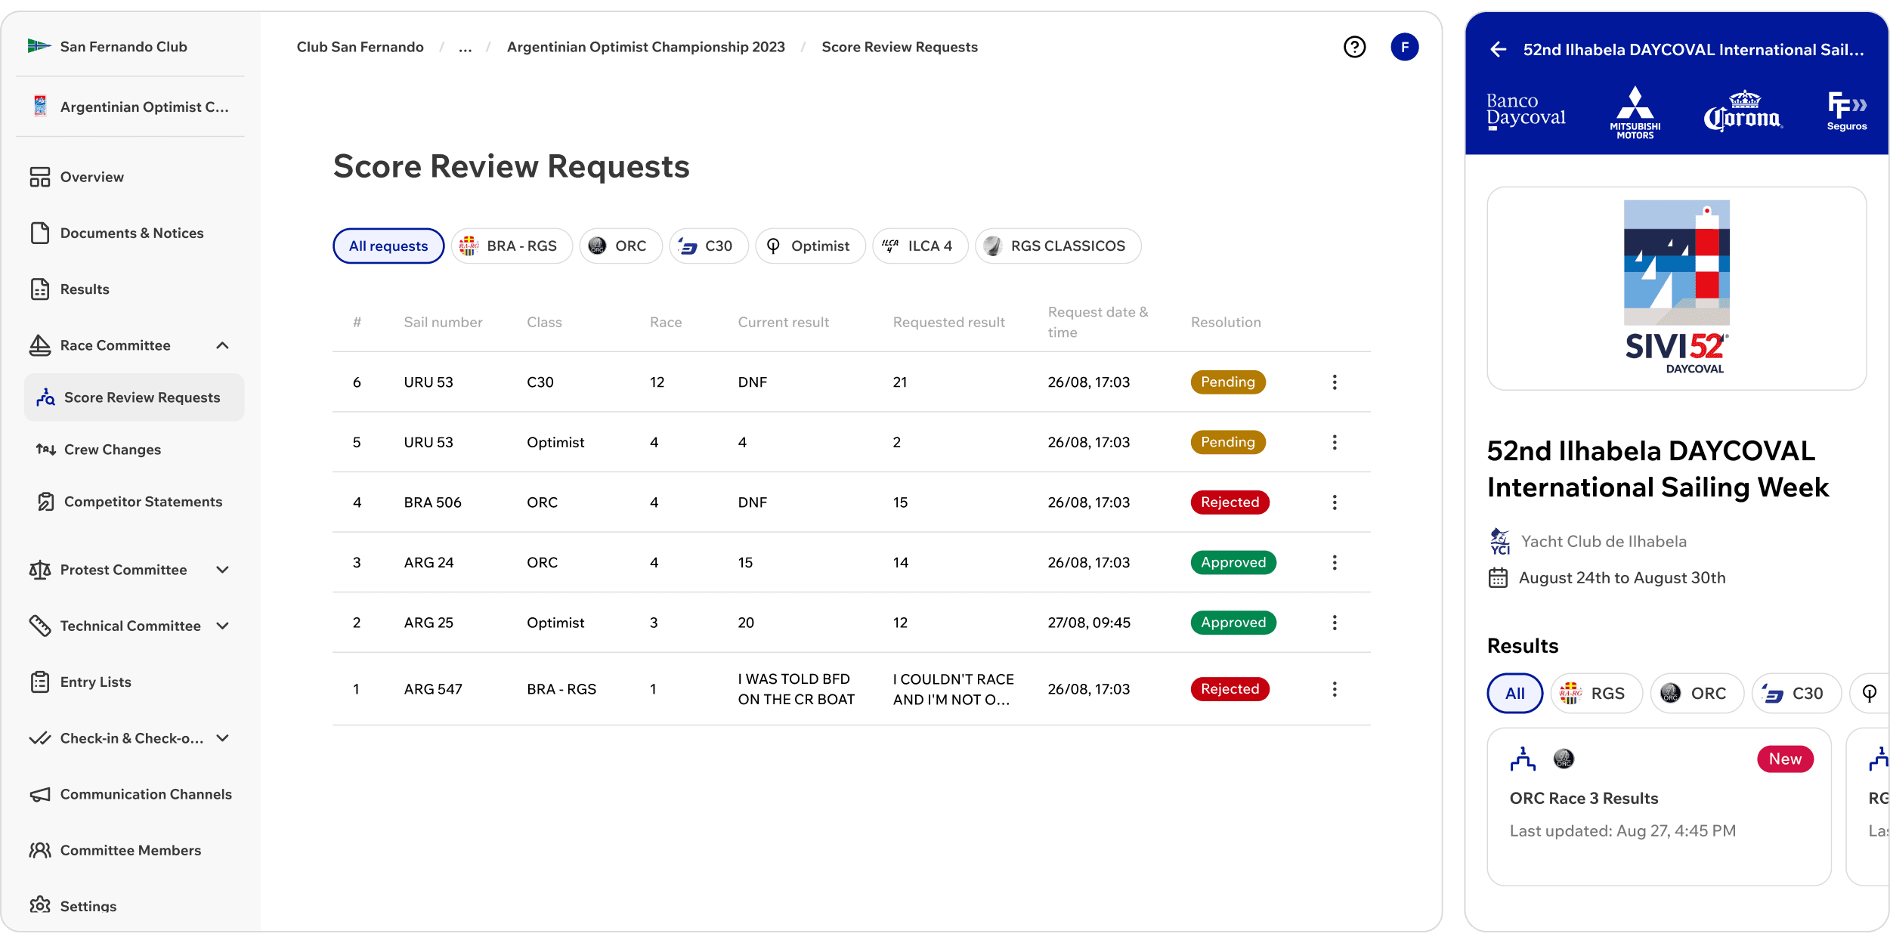Collapse the Race Committee section
Image resolution: width=1890 pixels, height=943 pixels.
[222, 345]
